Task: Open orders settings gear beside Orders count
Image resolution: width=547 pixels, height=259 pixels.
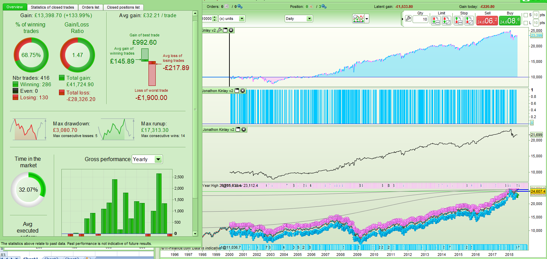Action: coord(240,7)
